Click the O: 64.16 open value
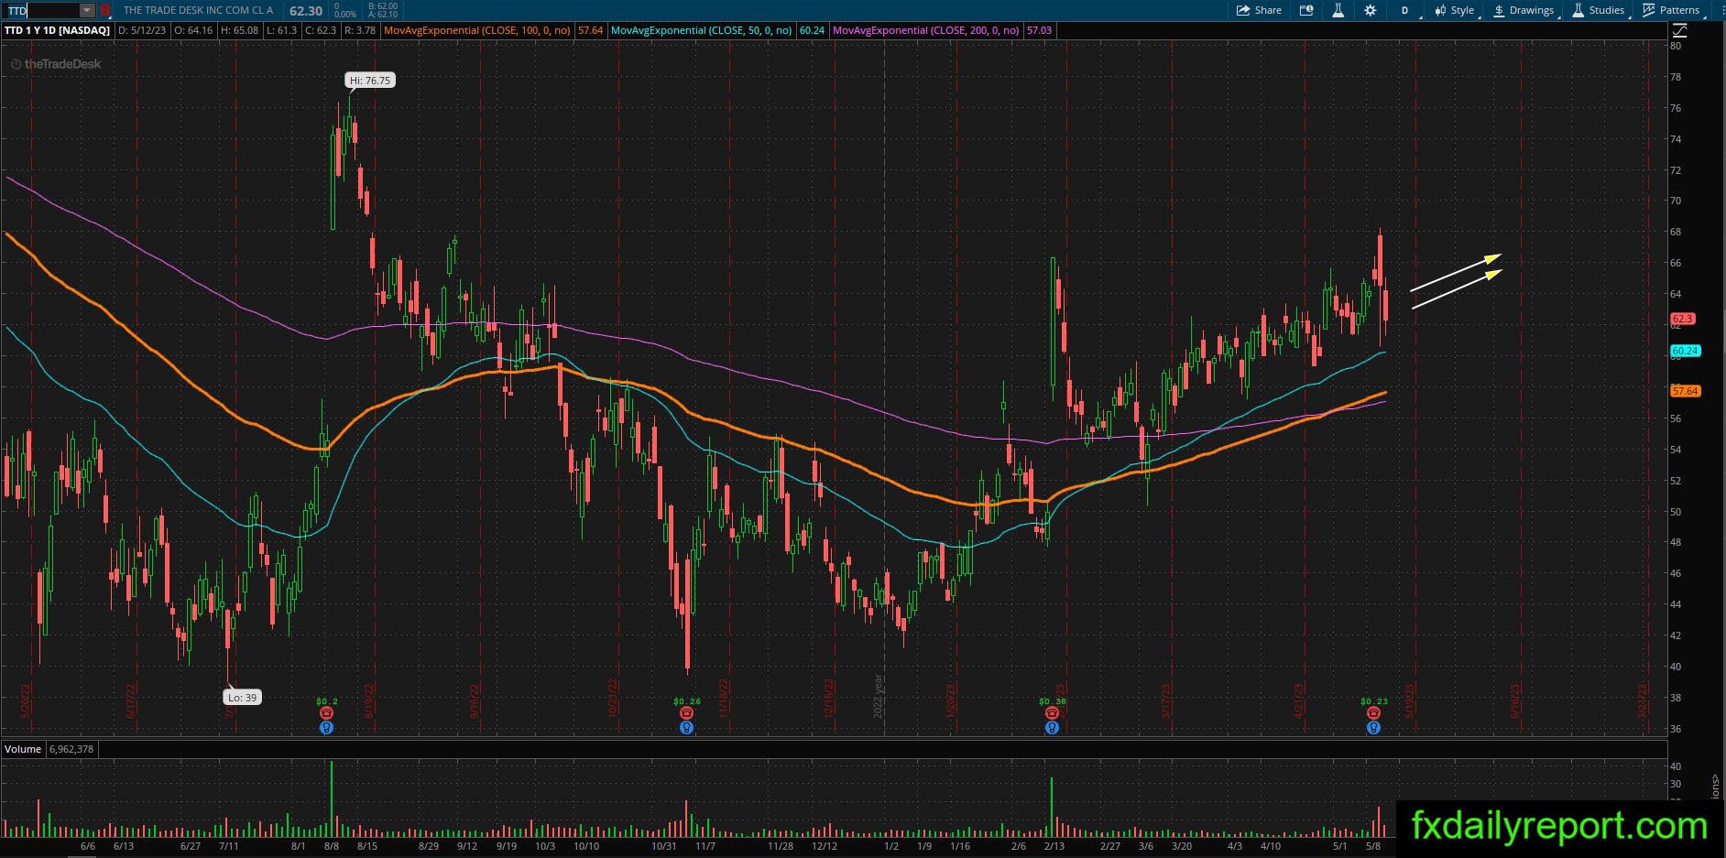Image resolution: width=1726 pixels, height=858 pixels. [193, 30]
